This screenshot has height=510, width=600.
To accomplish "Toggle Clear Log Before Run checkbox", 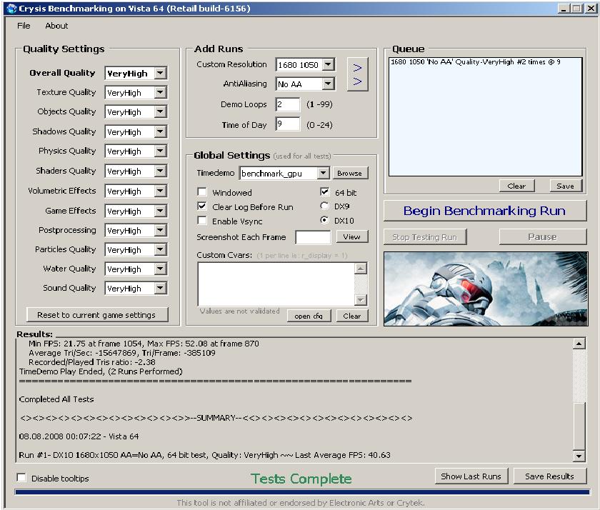I will (x=202, y=207).
